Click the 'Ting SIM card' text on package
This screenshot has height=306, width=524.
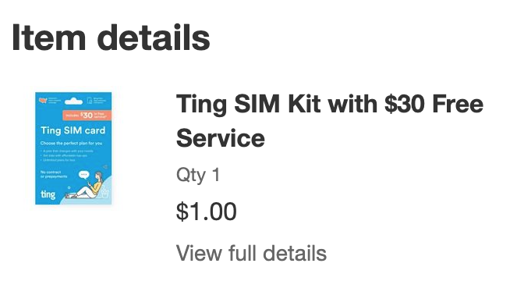coord(73,130)
